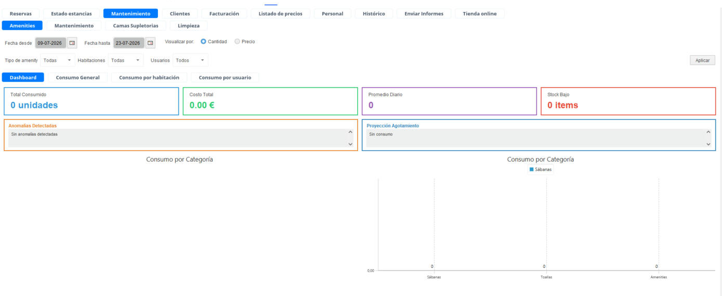Open the Fecha hasta calendar picker
The width and height of the screenshot is (722, 296).
(150, 43)
